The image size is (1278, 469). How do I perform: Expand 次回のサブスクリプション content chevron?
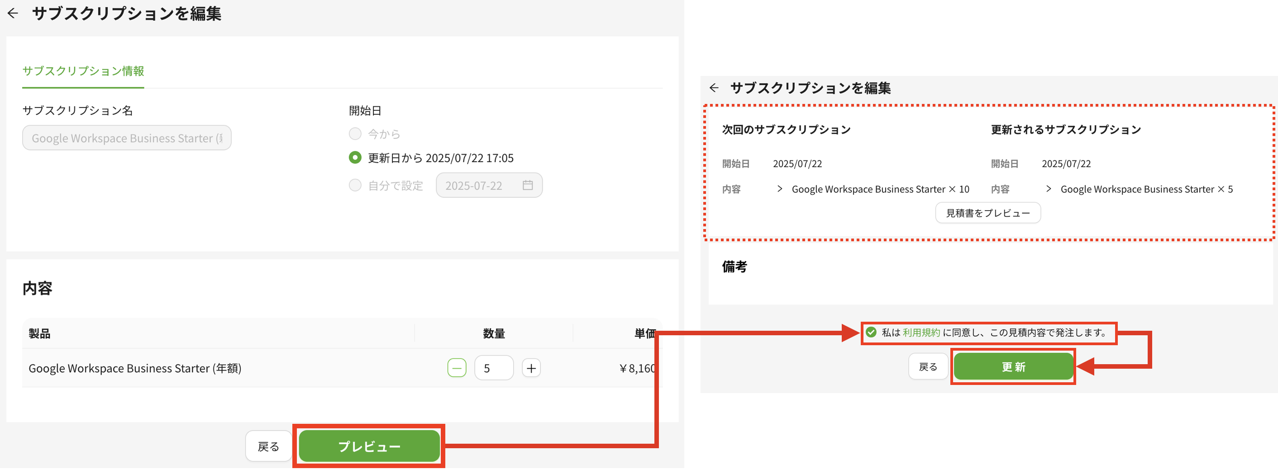779,189
